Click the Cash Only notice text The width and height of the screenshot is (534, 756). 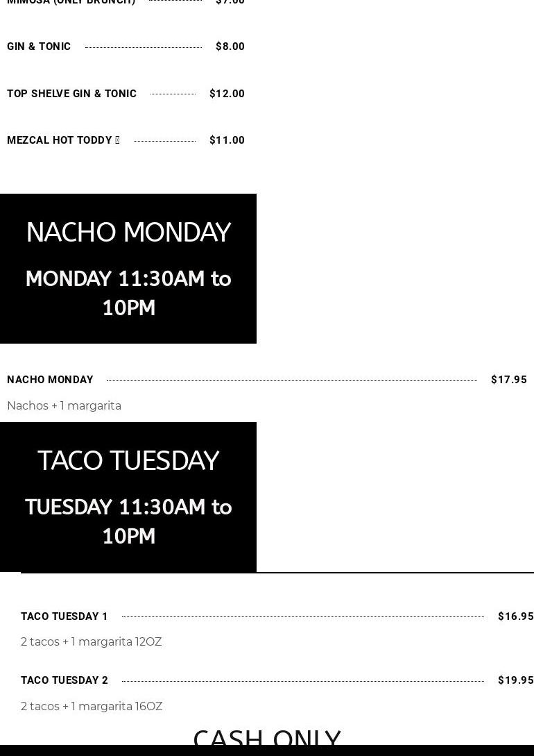pos(267,737)
